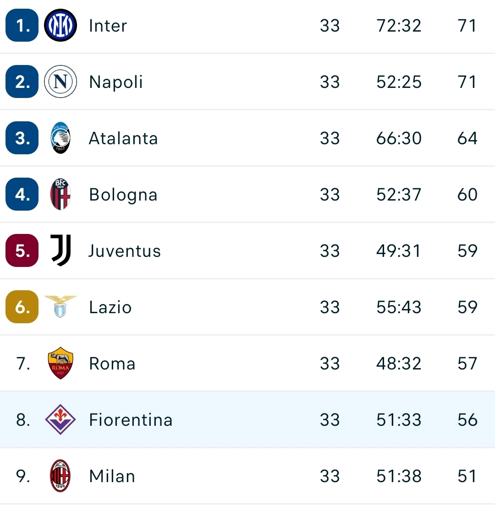
Task: Open the Lazio eagle crest
Action: [60, 307]
